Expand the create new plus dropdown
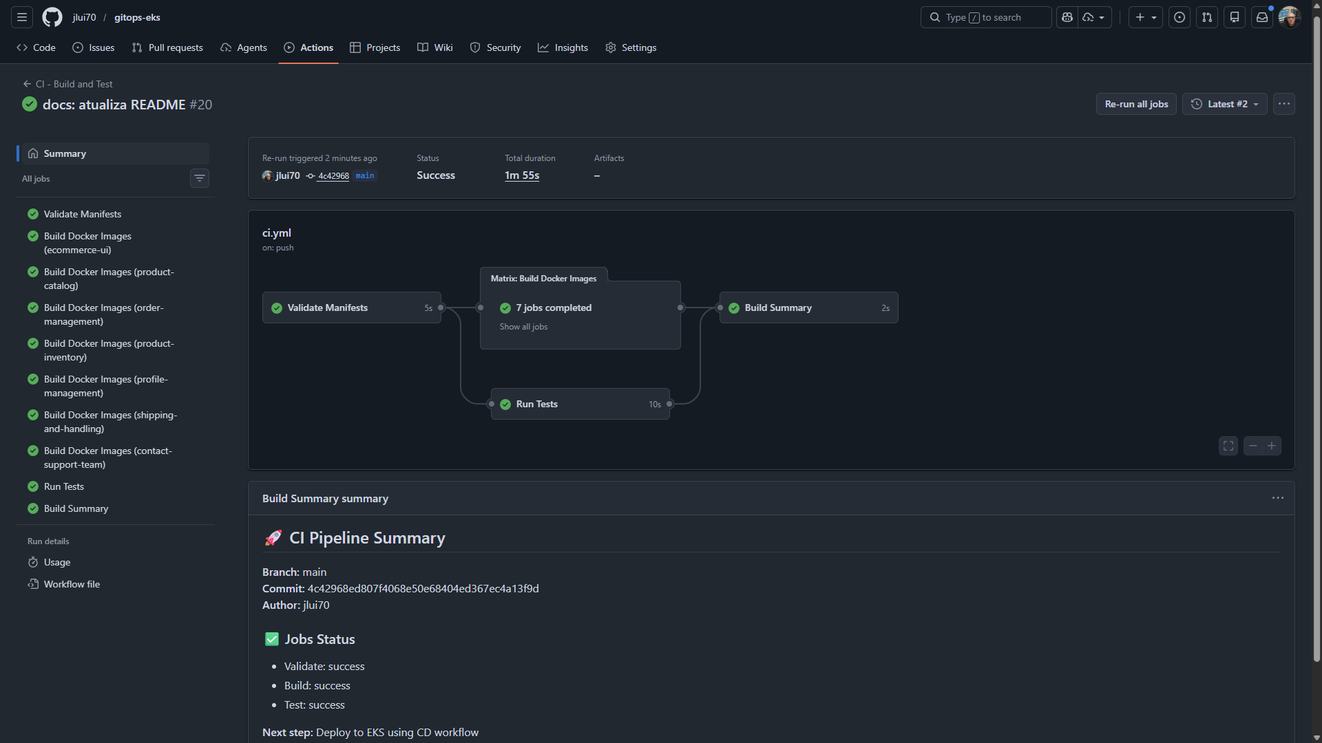The height and width of the screenshot is (743, 1322). 1146,17
